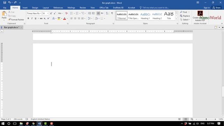Viewport: 224px width, 126px height.
Task: Align text to the right
Action: click(79, 19)
